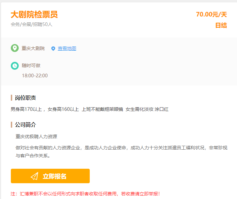This screenshot has width=237, height=199.
Task: Open the 查看地图 map link
Action: 67,48
